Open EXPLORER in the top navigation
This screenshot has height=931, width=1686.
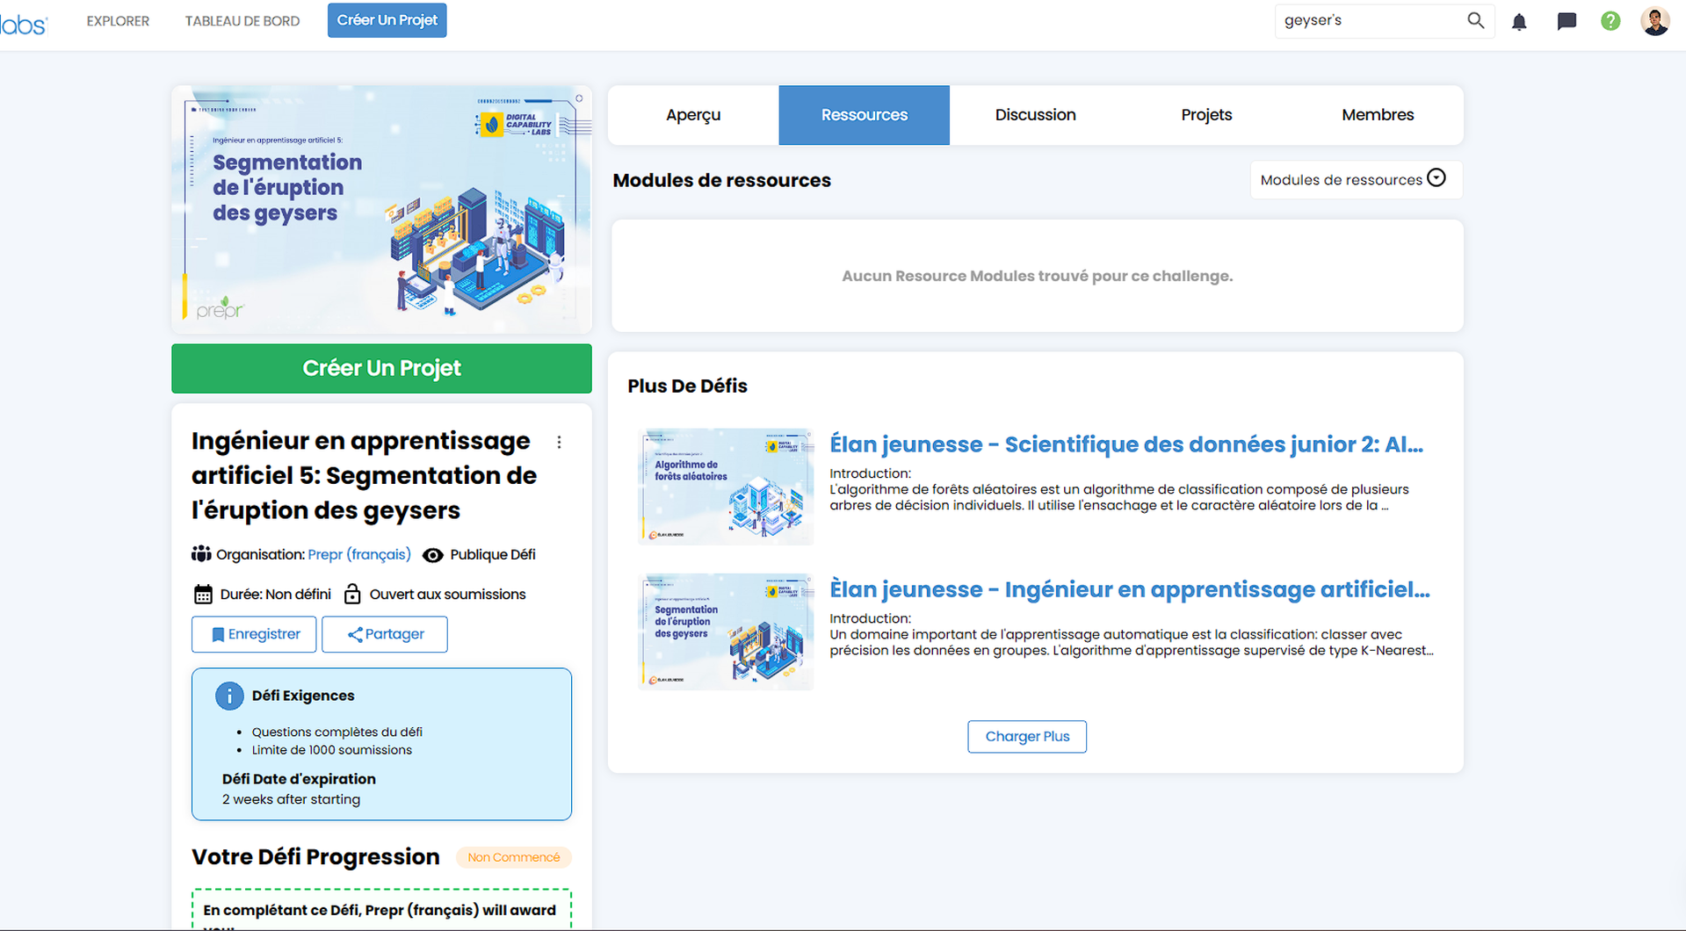pos(118,21)
